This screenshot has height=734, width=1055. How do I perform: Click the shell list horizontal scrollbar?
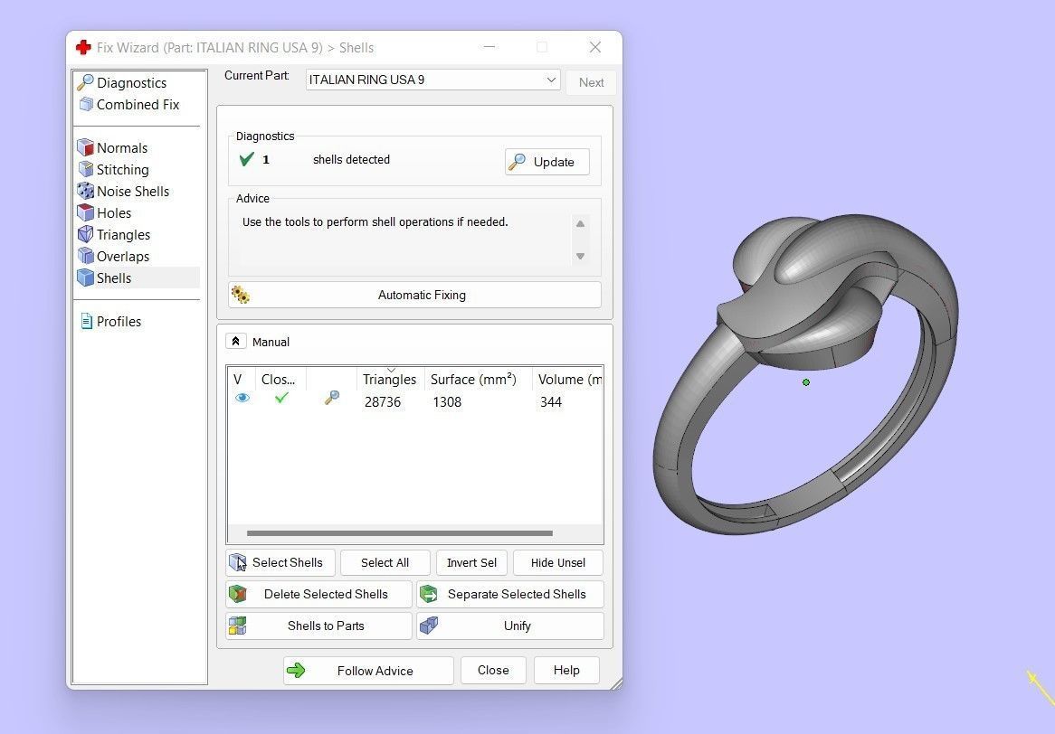click(400, 533)
